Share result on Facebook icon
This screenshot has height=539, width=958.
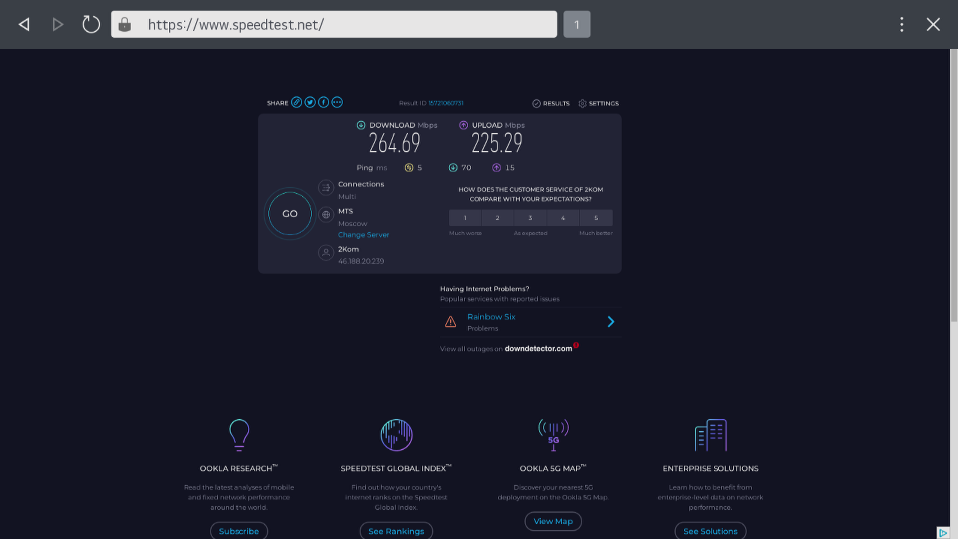[x=323, y=102]
